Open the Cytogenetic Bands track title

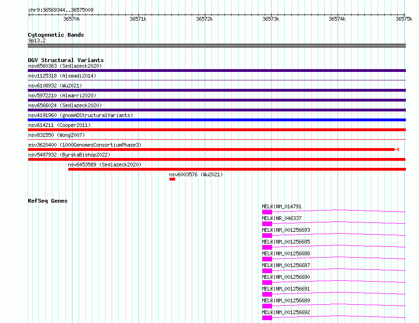click(56, 35)
